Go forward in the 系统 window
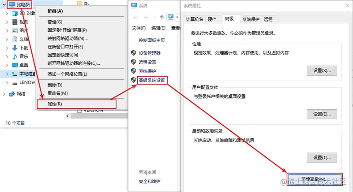The width and height of the screenshot is (353, 192). (x=146, y=17)
